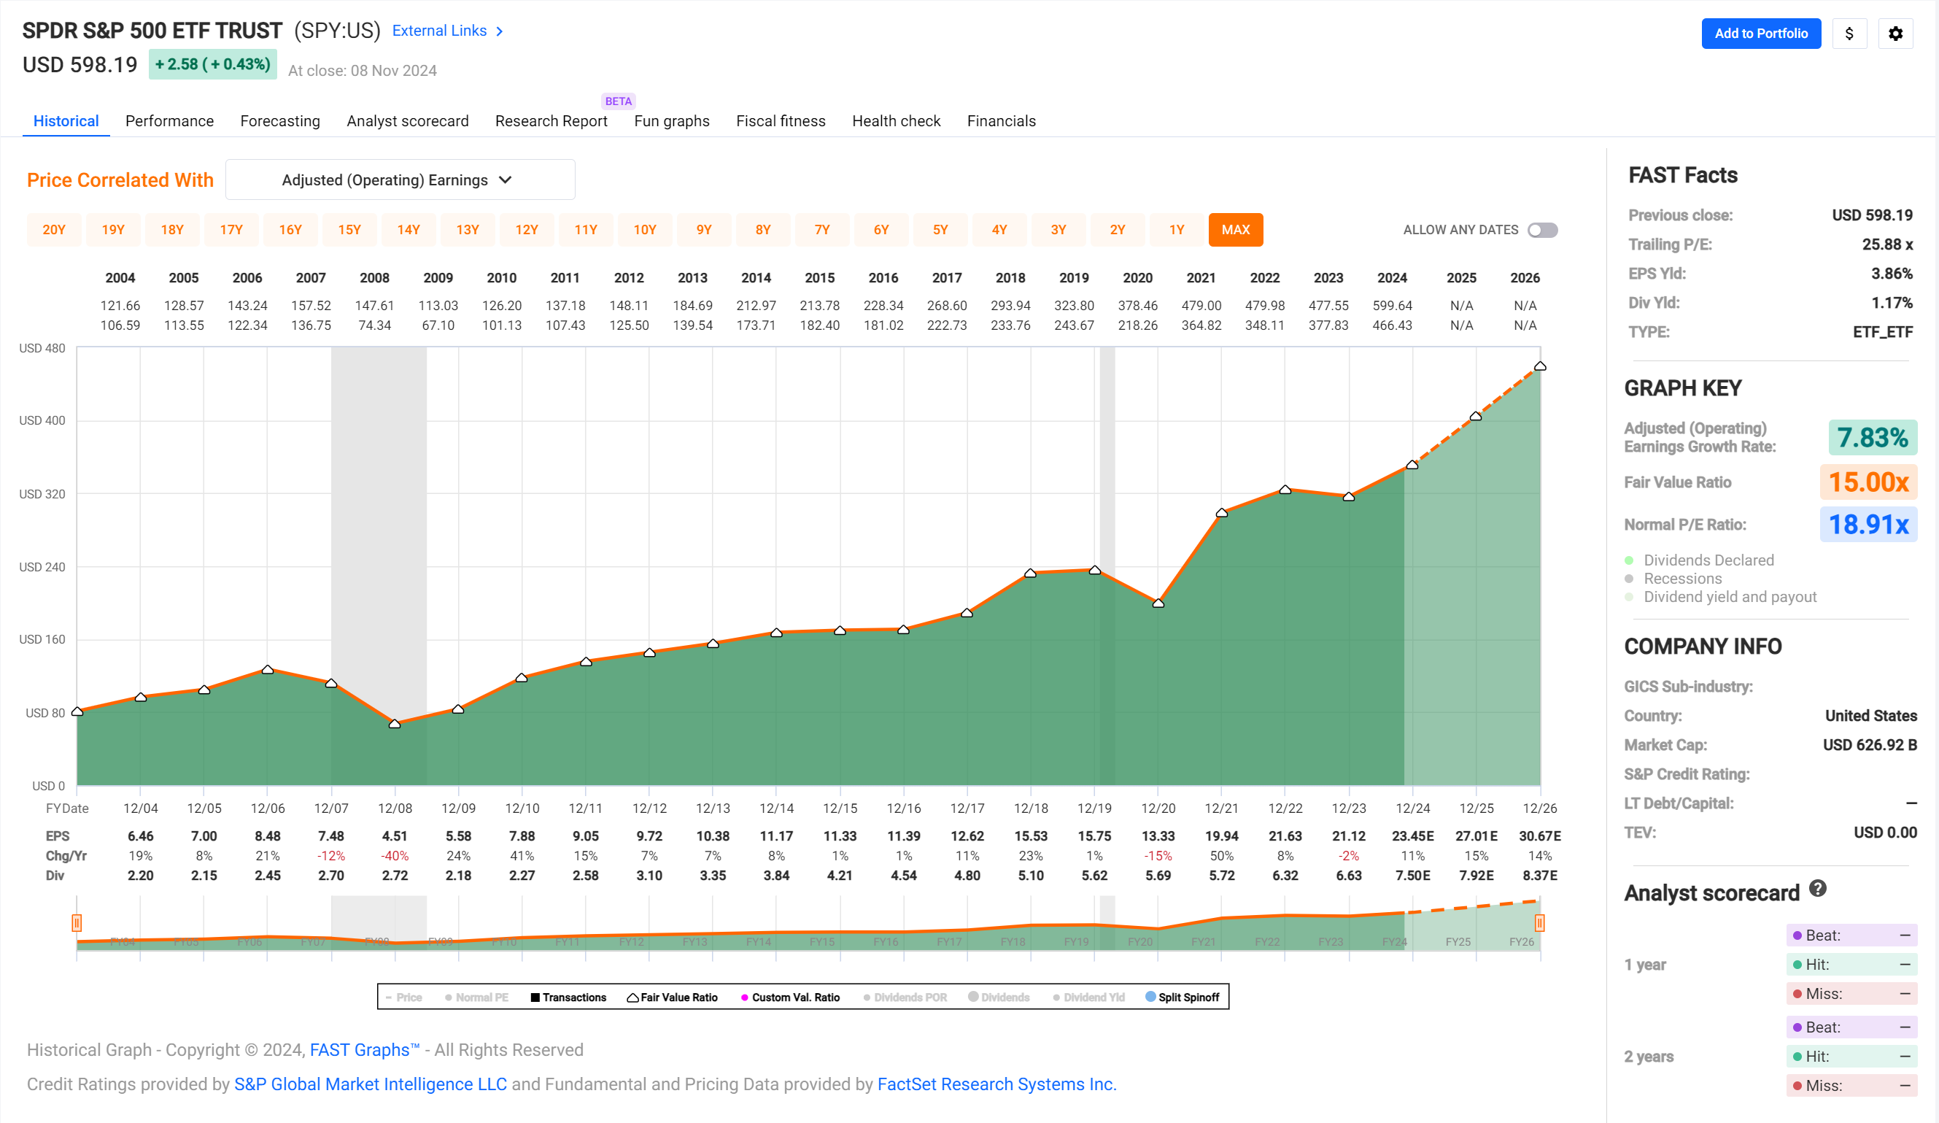1939x1123 pixels.
Task: Open the settings gear icon
Action: tap(1895, 33)
